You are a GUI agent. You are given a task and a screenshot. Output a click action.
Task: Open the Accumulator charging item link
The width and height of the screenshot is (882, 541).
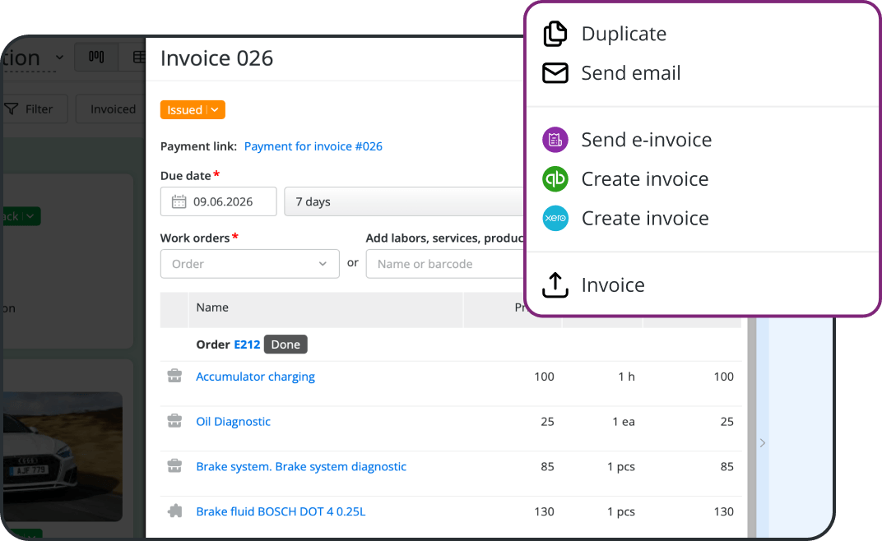[x=255, y=377]
